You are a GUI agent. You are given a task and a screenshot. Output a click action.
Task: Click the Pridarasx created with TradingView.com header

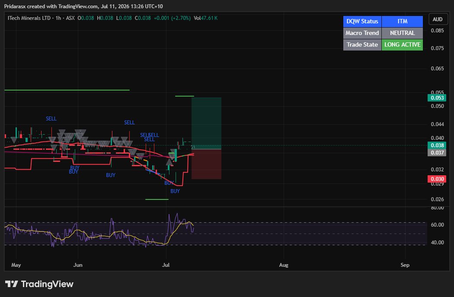(83, 6)
